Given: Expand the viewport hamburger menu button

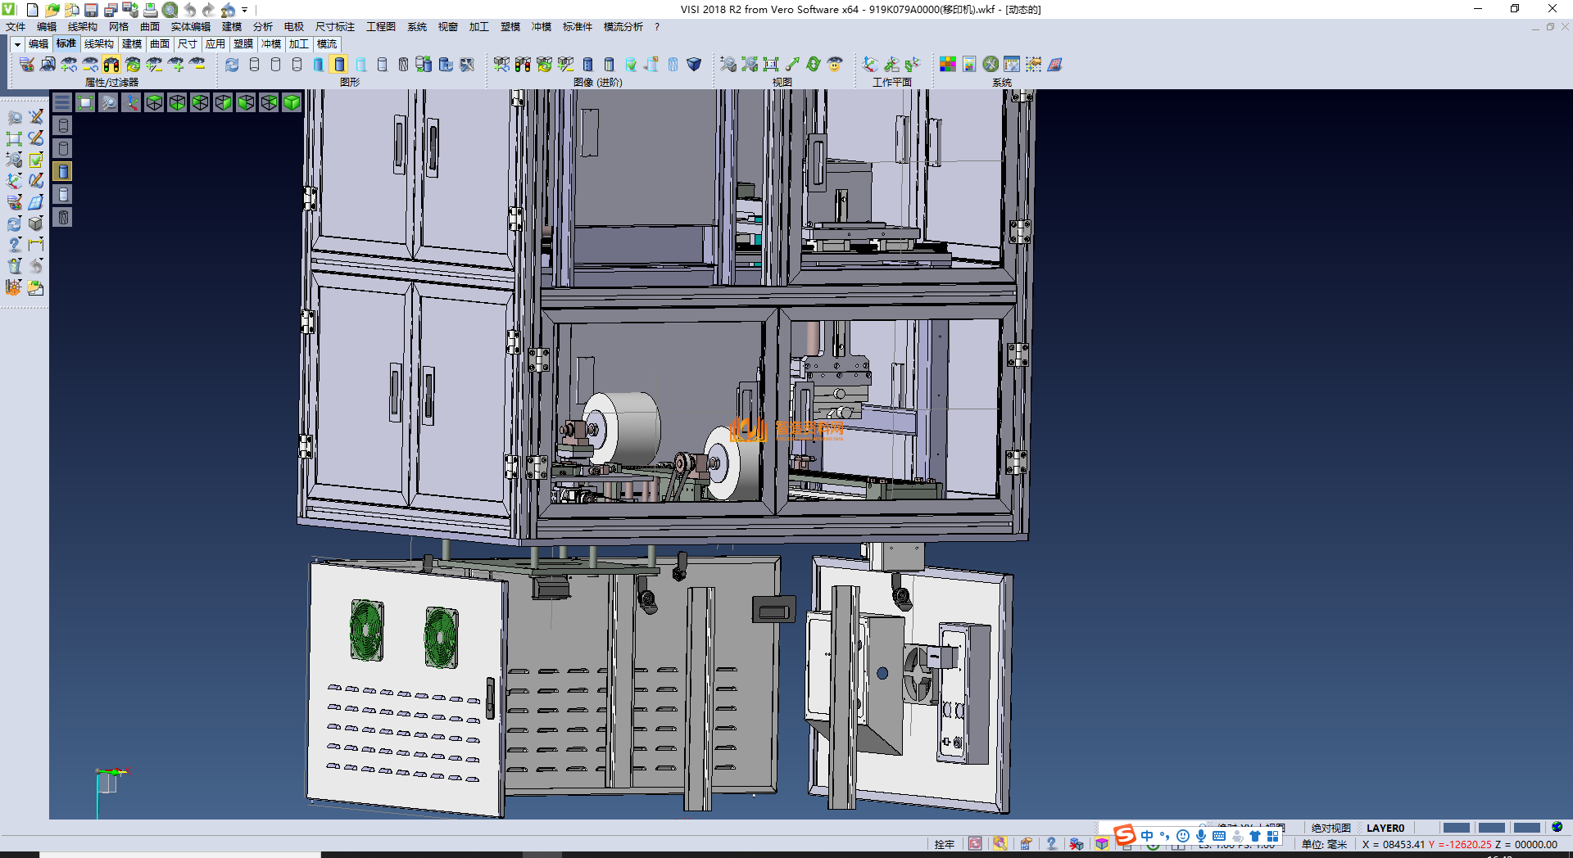Looking at the screenshot, I should pyautogui.click(x=62, y=102).
